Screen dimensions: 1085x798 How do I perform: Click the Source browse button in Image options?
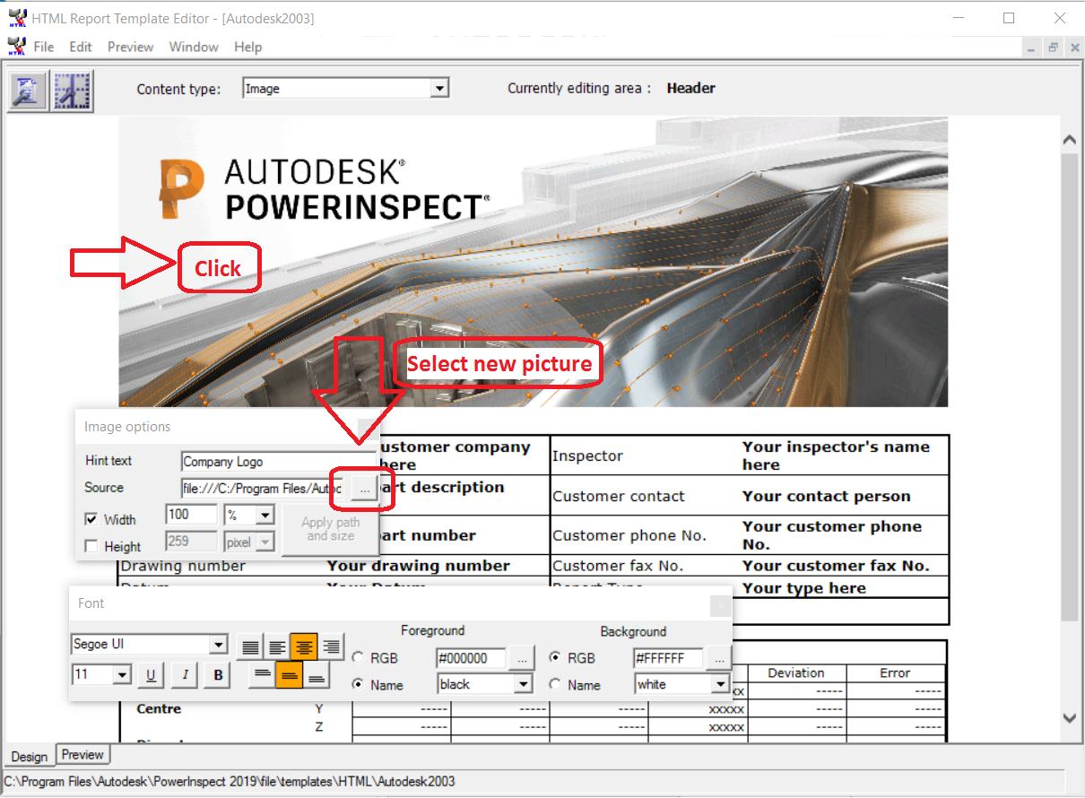362,490
